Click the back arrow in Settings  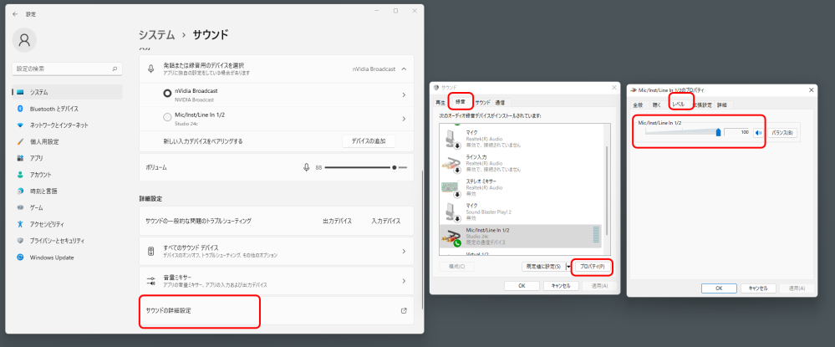pos(15,14)
